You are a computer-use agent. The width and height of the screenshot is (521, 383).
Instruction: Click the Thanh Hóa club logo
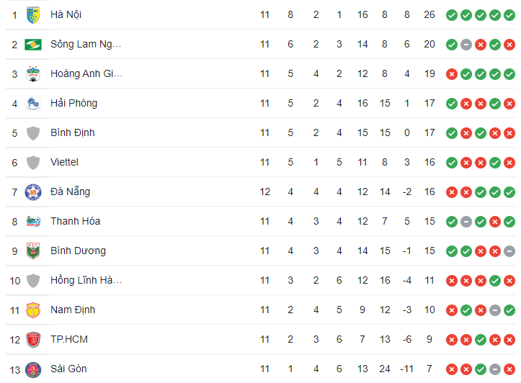click(33, 221)
